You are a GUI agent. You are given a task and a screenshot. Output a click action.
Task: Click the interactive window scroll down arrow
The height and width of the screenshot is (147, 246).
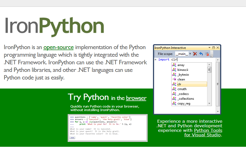(218, 112)
